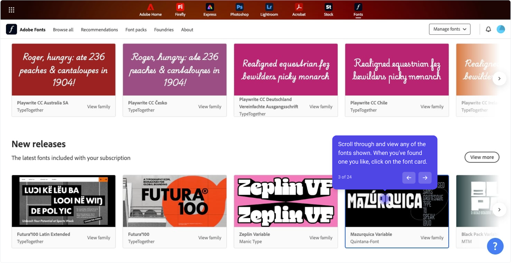
Task: Launch Firefly from the app switcher
Action: click(180, 10)
